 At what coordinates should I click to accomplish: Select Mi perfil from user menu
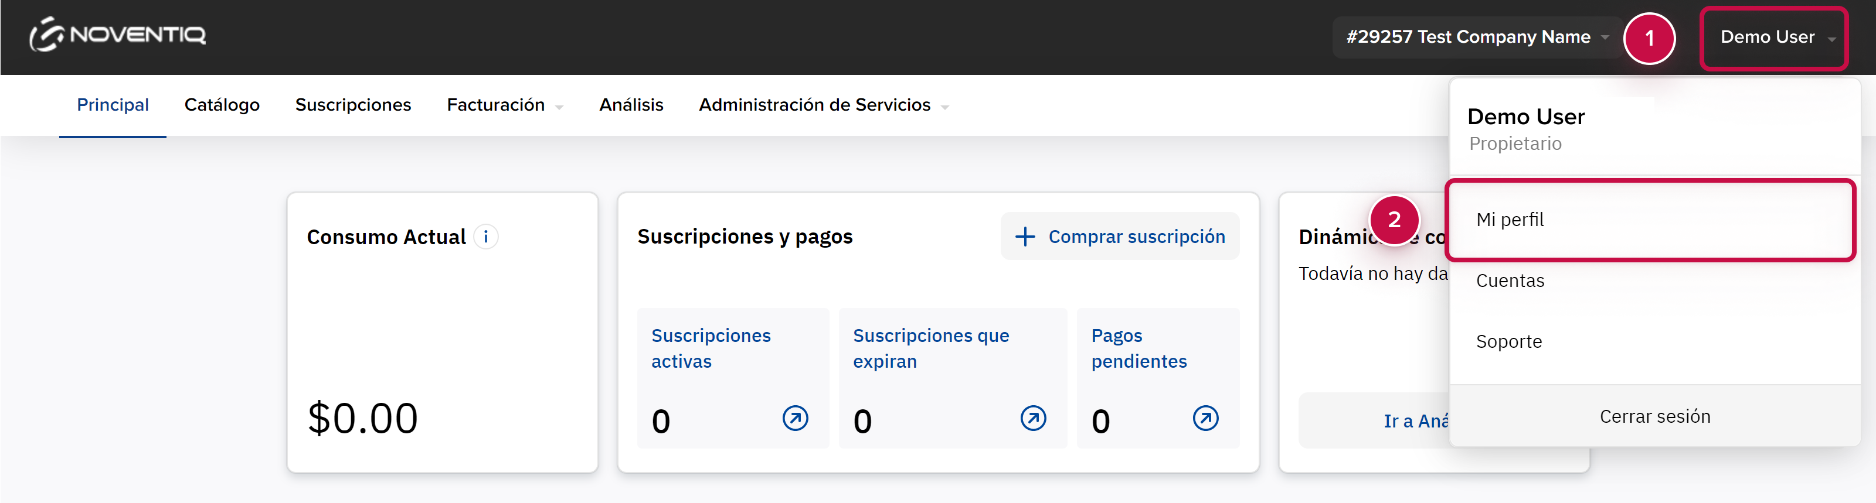[x=1510, y=220]
